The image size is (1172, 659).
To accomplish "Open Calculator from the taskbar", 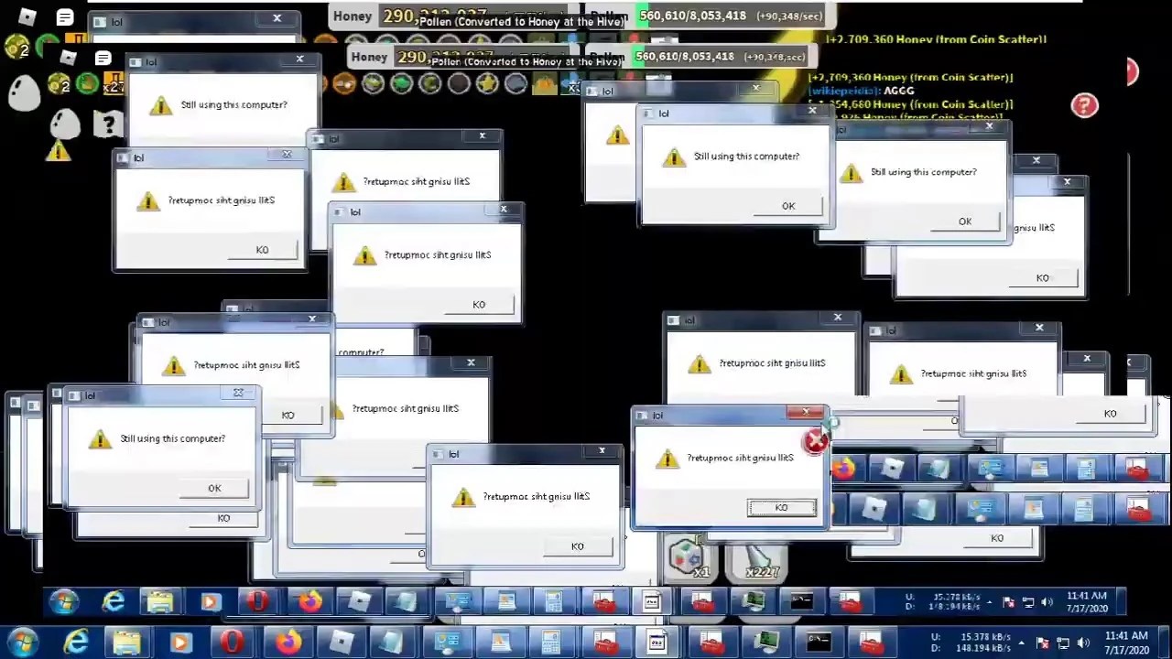I will [553, 643].
